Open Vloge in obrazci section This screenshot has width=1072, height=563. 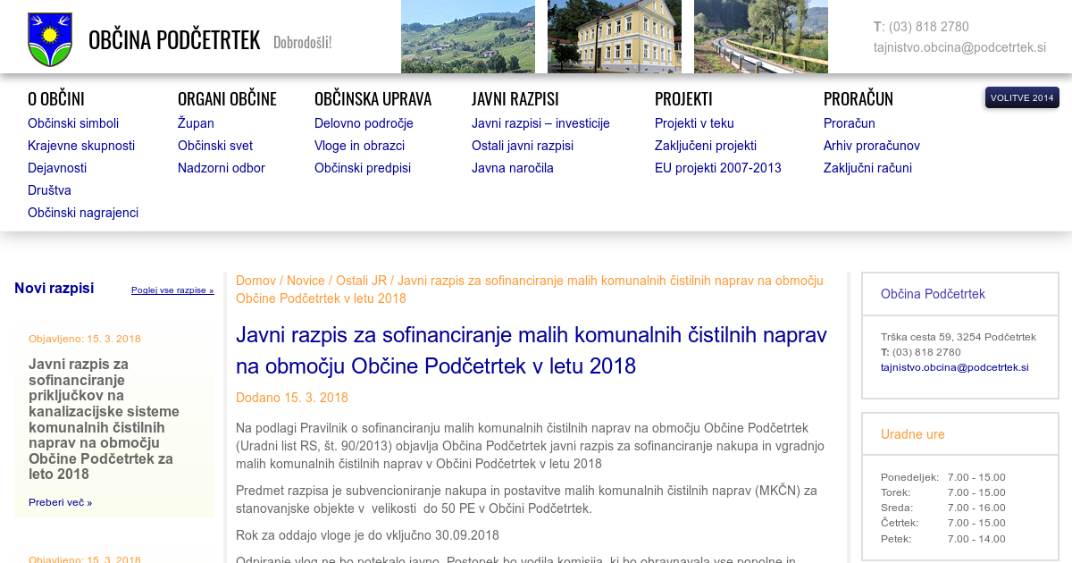359,146
